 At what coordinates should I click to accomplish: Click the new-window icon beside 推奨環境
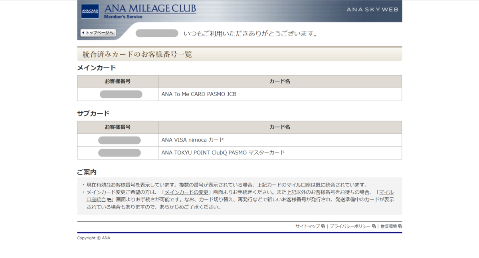(x=400, y=226)
